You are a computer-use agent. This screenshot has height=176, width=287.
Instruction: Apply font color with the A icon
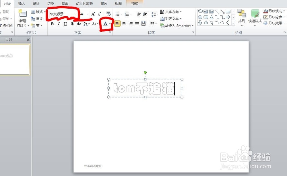[x=105, y=24]
